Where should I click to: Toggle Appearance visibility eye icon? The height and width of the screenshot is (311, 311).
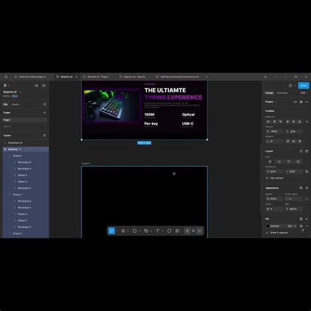tap(301, 188)
